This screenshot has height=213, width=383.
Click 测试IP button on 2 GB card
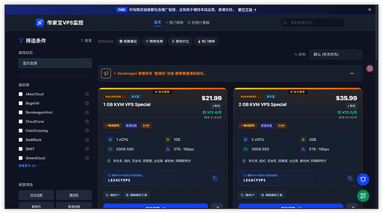tap(248, 195)
